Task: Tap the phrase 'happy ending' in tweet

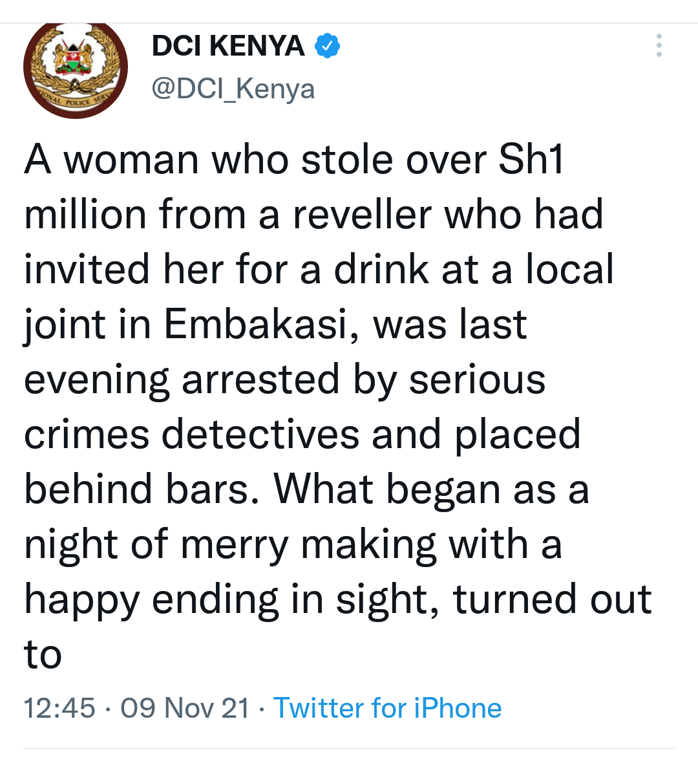Action: tap(151, 600)
